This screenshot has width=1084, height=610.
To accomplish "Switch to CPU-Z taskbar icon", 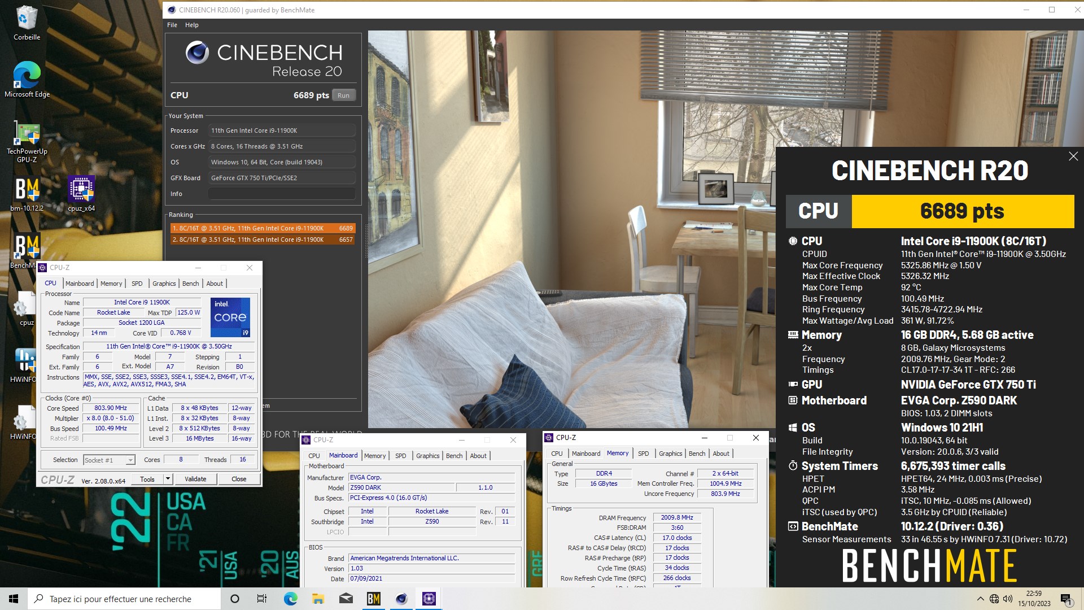I will (x=429, y=599).
